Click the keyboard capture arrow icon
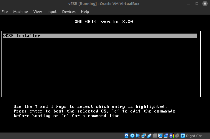Image resolution: width=210 pixels, height=139 pixels. click(183, 136)
